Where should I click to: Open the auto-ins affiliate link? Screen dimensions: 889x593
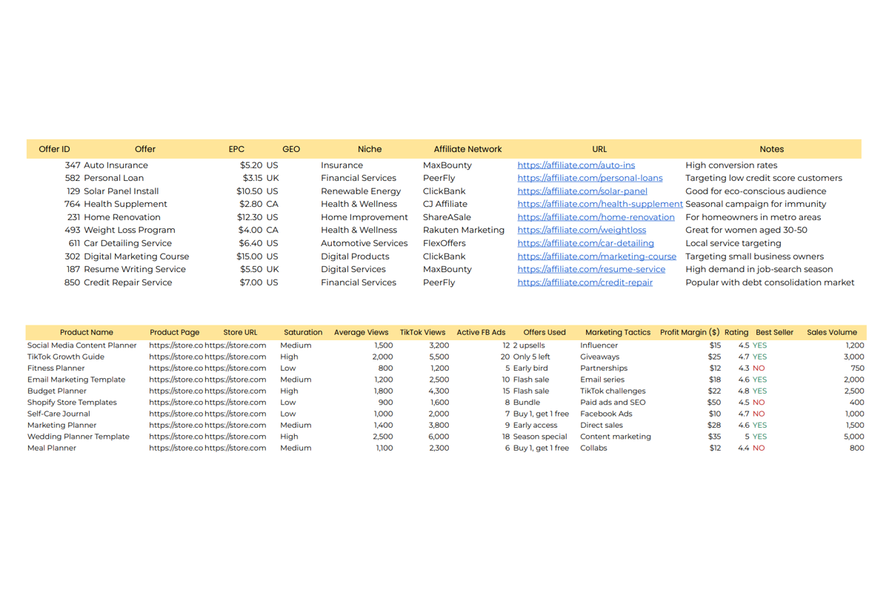[576, 165]
